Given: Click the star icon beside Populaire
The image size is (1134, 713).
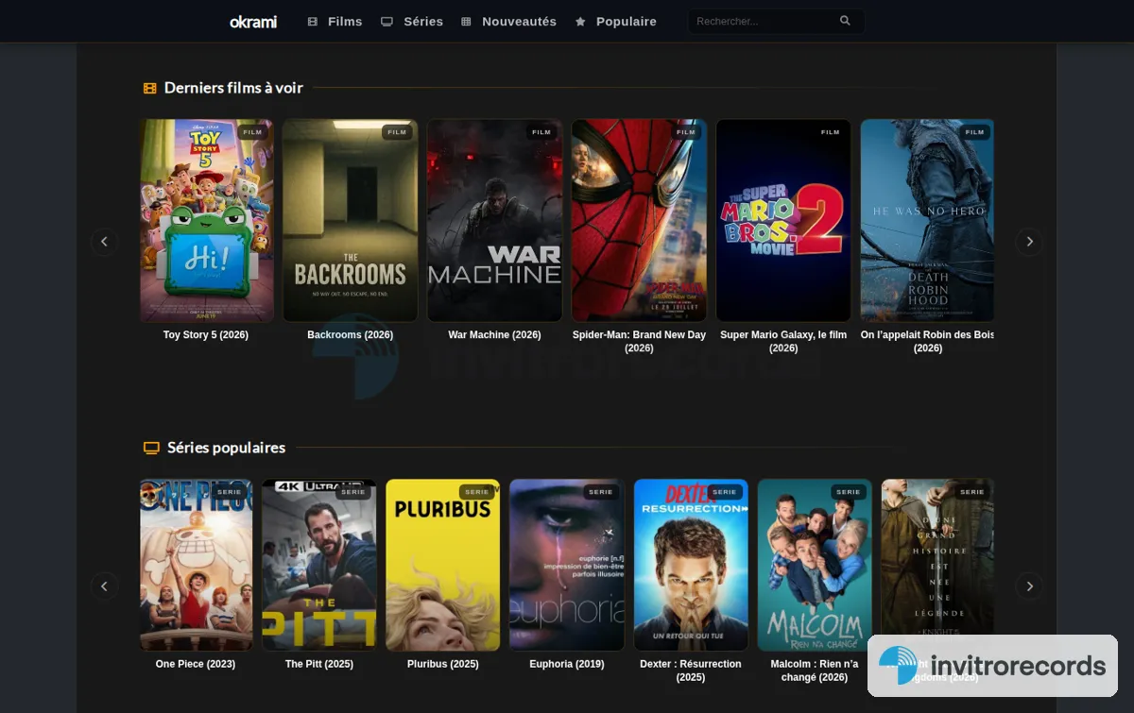Looking at the screenshot, I should click(x=580, y=22).
